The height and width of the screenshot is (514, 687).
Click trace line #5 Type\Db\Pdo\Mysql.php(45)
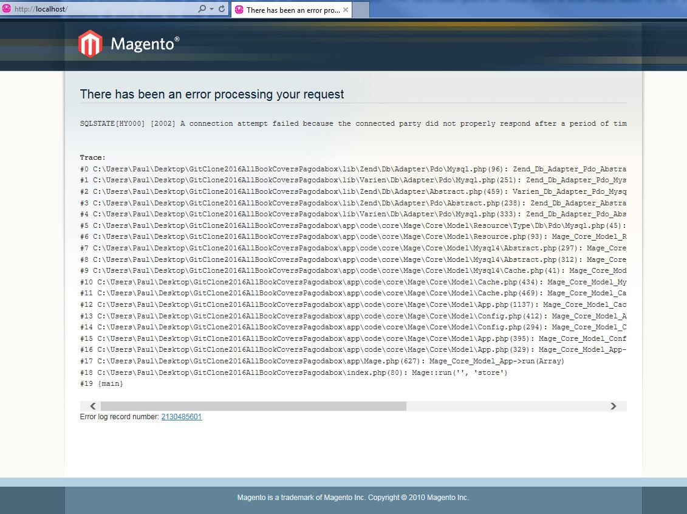(353, 225)
